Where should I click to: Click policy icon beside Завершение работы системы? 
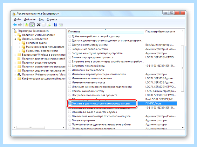[x=70, y=49]
